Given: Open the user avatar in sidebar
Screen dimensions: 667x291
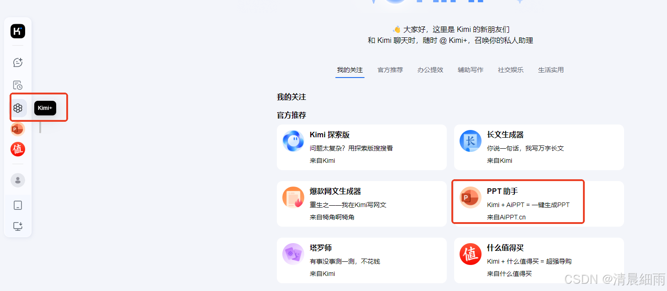Looking at the screenshot, I should (x=18, y=180).
